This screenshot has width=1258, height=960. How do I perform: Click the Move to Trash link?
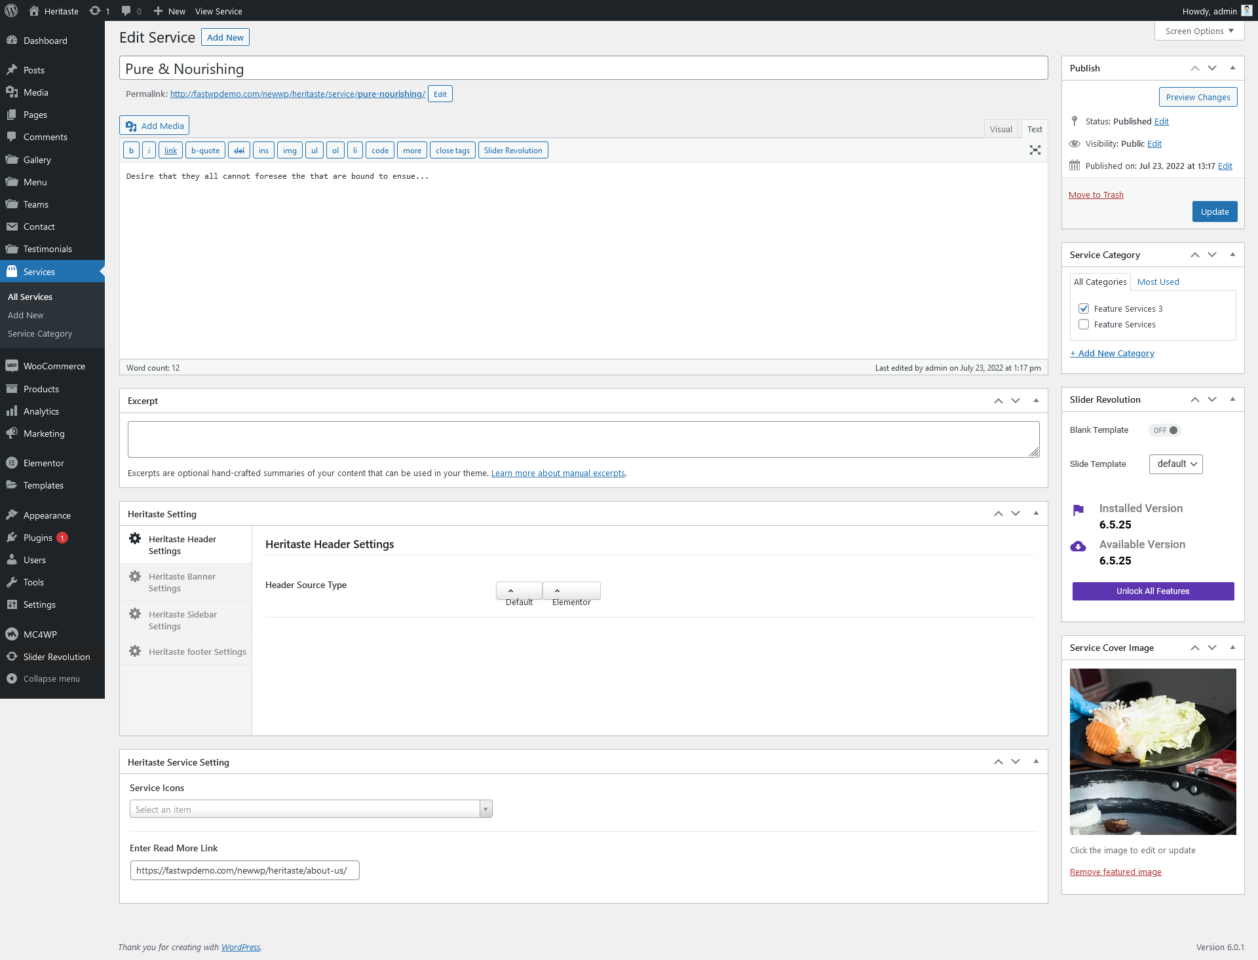coord(1096,194)
